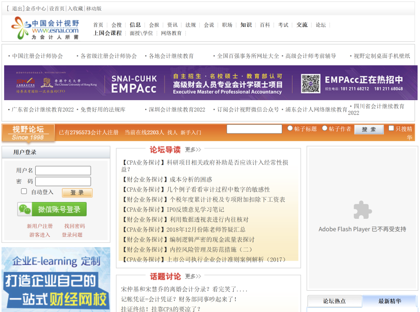The image size is (420, 312).
Task: Open the 登录问题 link
Action: pos(72,235)
